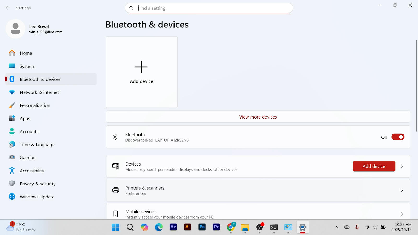The width and height of the screenshot is (418, 235).
Task: Focus the Find a setting search box
Action: (209, 8)
